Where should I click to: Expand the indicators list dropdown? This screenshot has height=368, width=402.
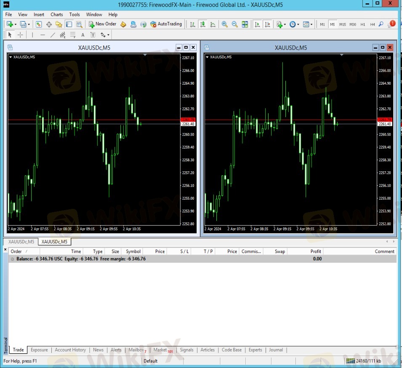click(285, 24)
